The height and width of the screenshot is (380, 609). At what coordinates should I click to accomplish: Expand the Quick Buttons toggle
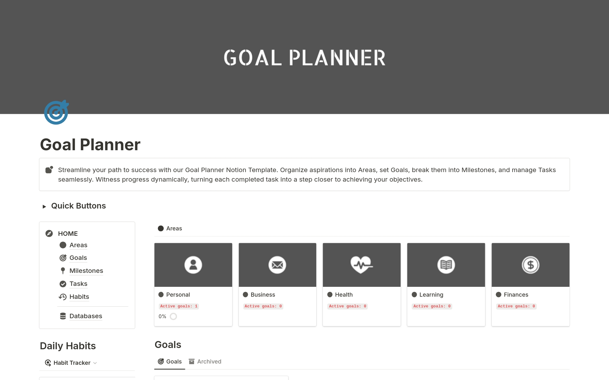[44, 206]
